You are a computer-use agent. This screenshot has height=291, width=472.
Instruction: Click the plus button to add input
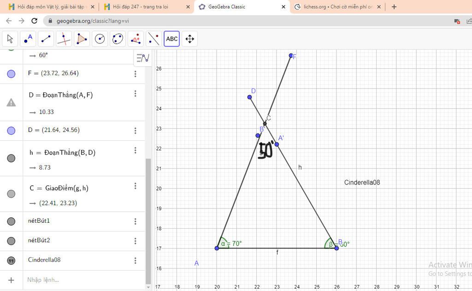[x=11, y=280]
